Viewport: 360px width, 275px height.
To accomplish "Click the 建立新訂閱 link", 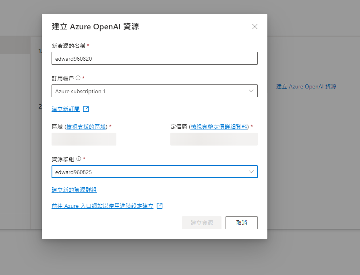I will click(x=66, y=108).
